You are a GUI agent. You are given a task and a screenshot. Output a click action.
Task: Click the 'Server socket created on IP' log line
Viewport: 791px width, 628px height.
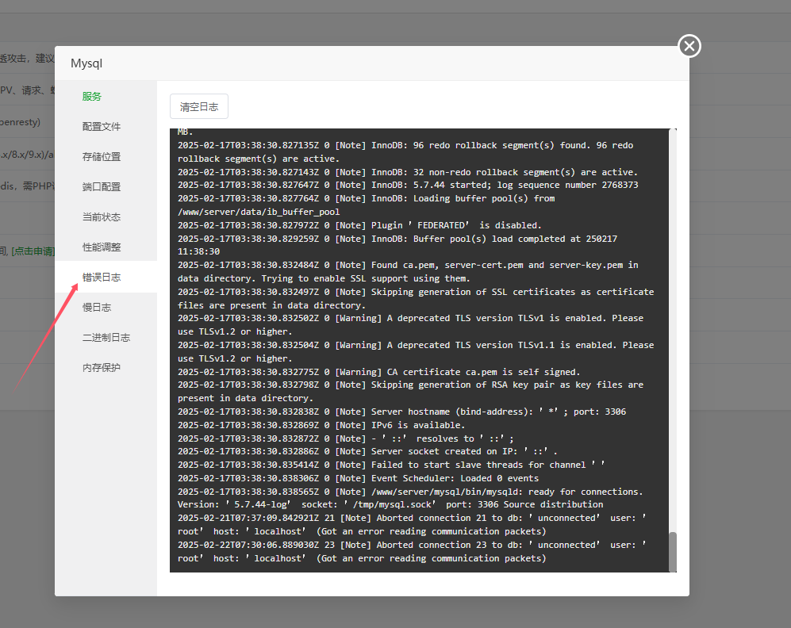[x=367, y=452]
